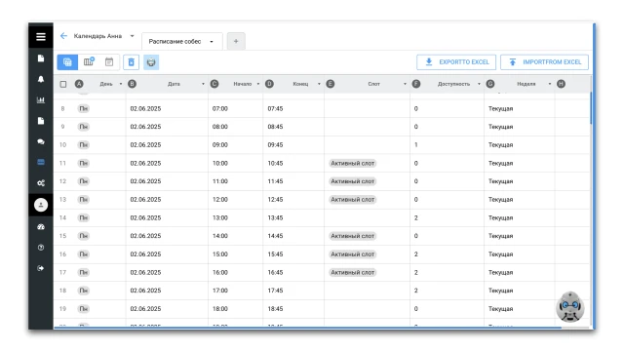The height and width of the screenshot is (351, 624).
Task: Click the topmost document icon in sidebar
Action: tap(41, 58)
